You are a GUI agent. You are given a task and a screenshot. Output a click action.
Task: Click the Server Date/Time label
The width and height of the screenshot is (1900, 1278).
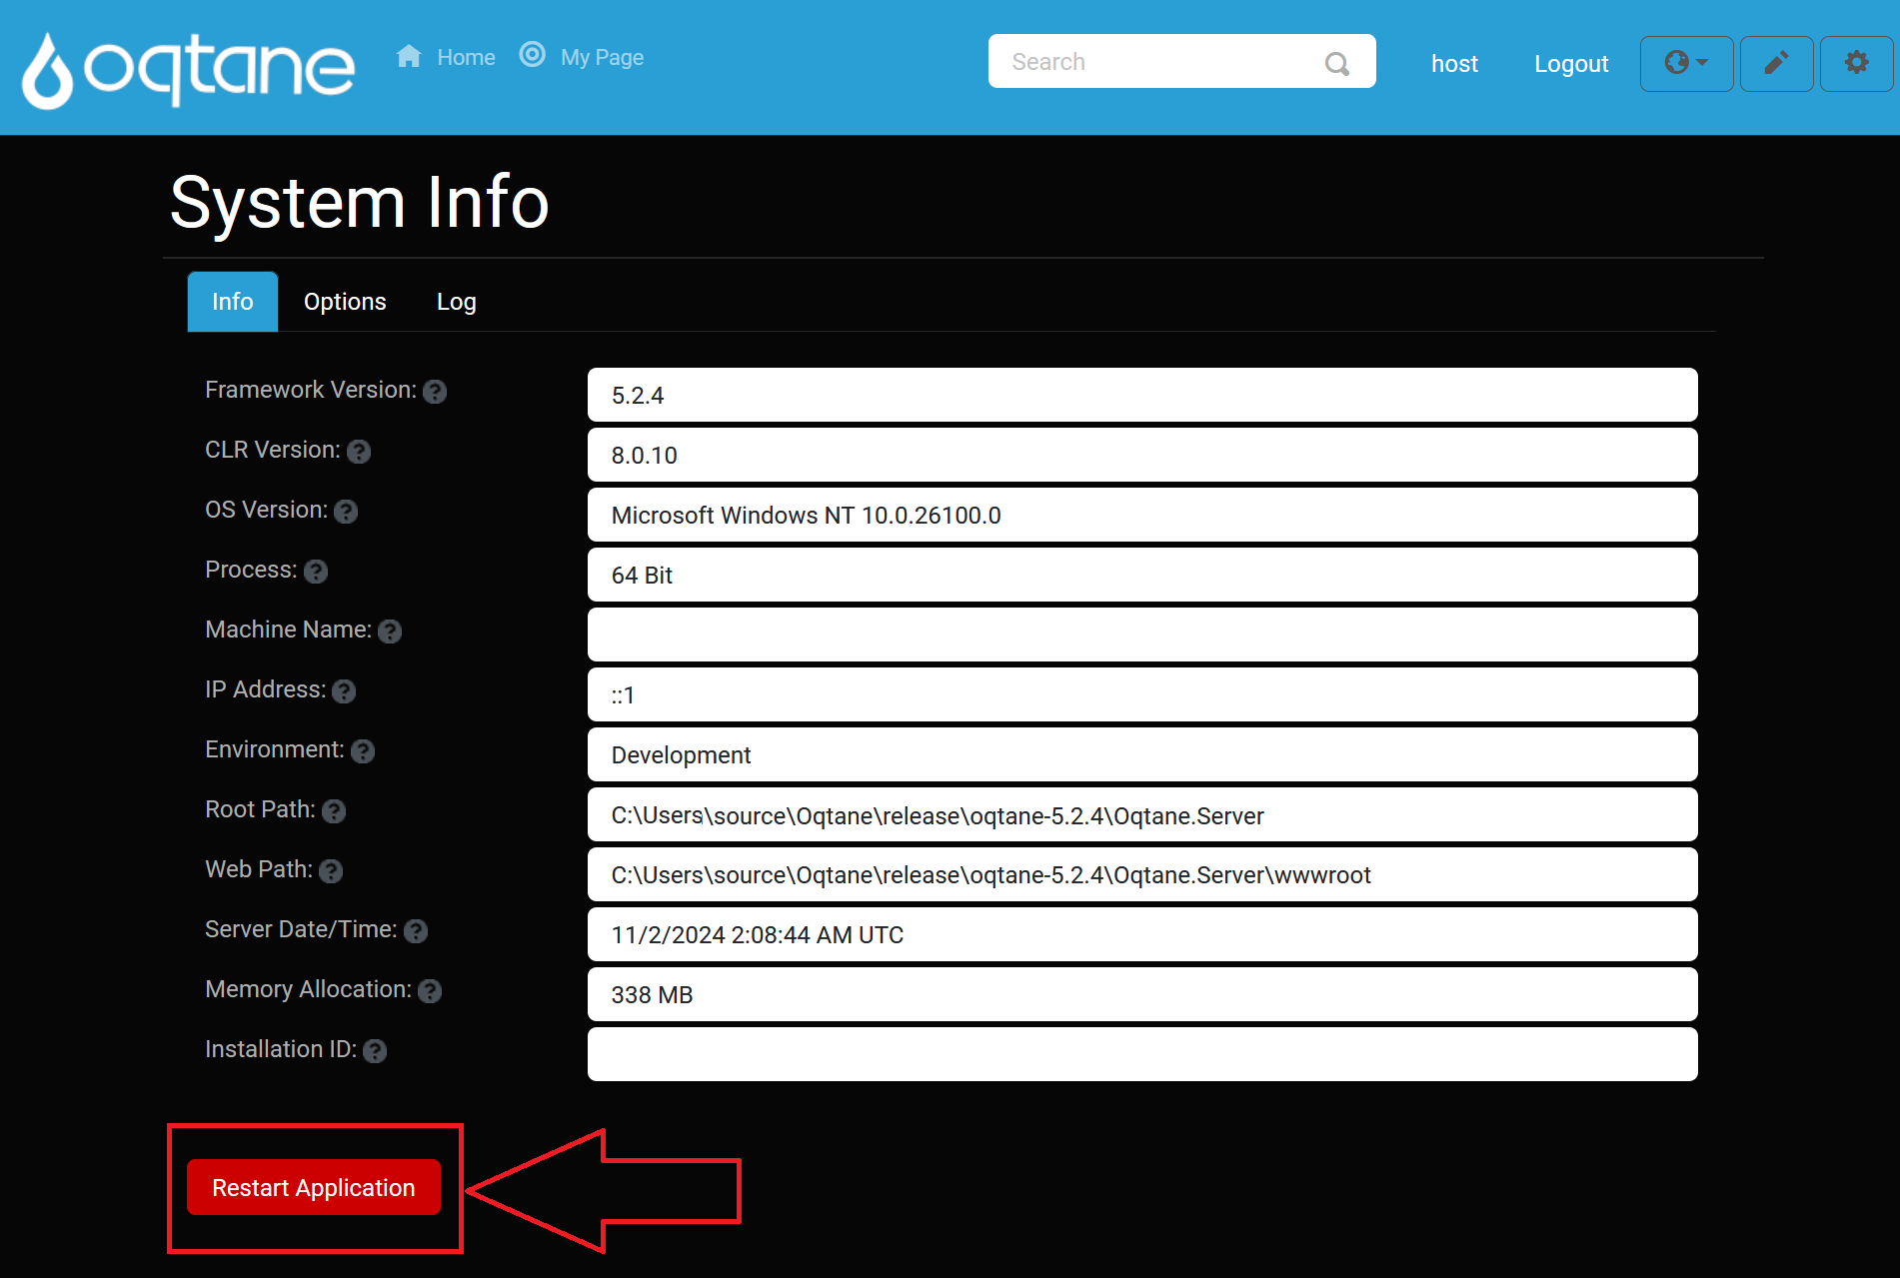(x=301, y=929)
